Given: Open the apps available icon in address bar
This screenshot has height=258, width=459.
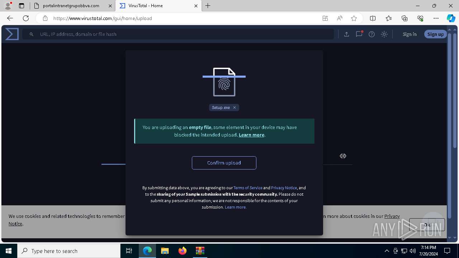Looking at the screenshot, I should (325, 18).
